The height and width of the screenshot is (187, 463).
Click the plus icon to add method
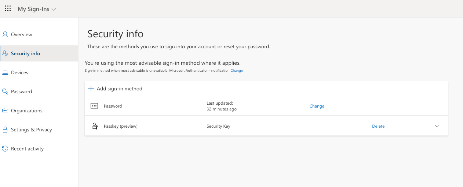(91, 89)
